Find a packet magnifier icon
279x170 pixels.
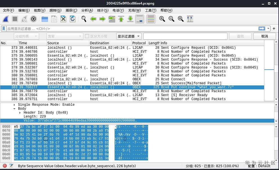[x=84, y=19]
